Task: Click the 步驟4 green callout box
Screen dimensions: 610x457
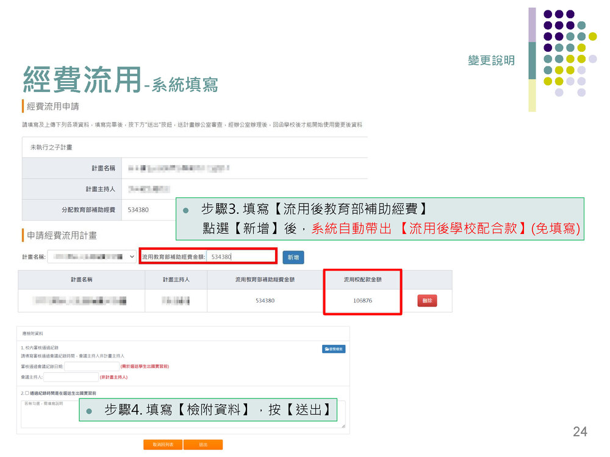Action: pos(208,410)
